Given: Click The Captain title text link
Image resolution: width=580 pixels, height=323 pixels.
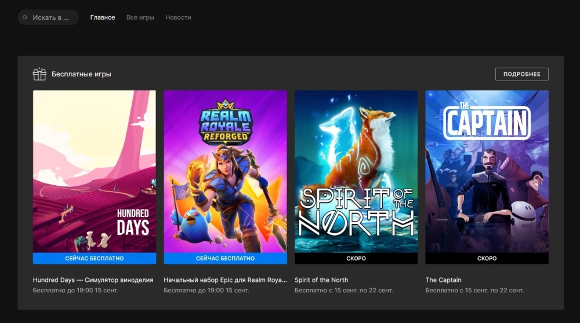Looking at the screenshot, I should pos(444,280).
